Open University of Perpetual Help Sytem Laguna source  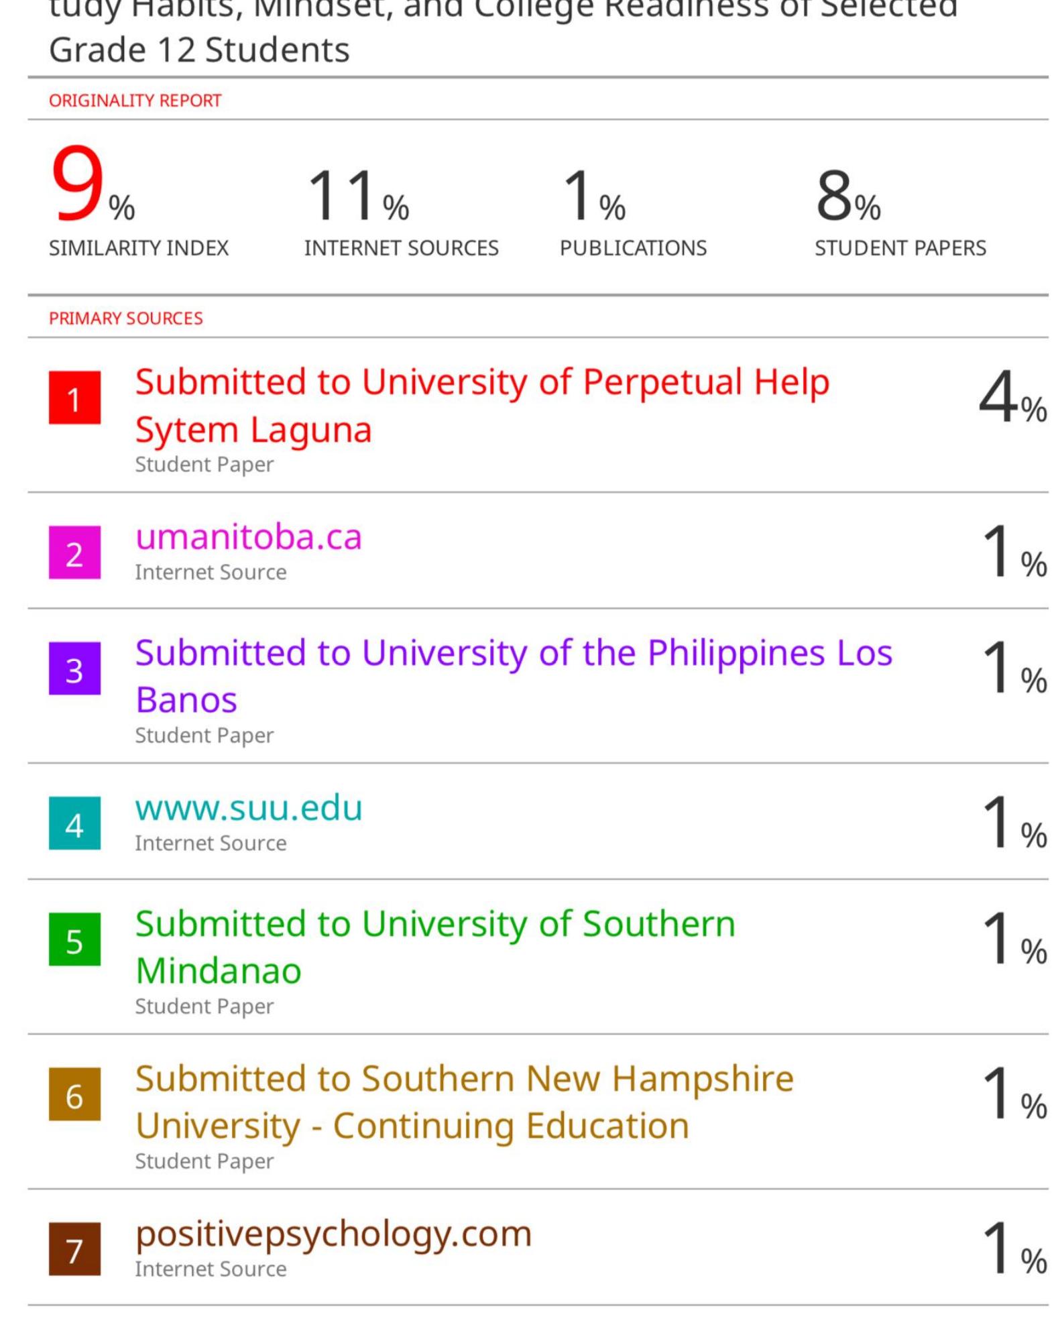pyautogui.click(x=481, y=405)
